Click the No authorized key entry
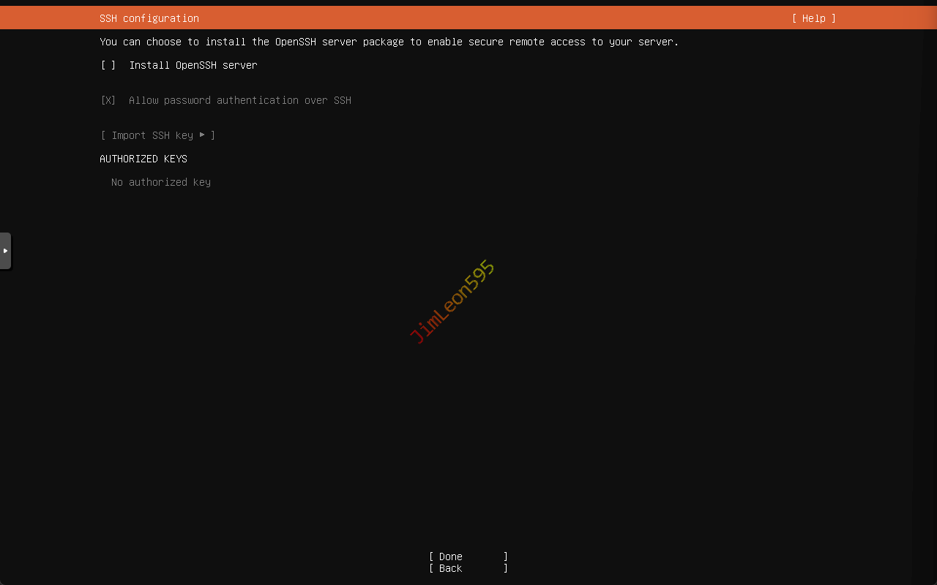This screenshot has height=585, width=937. 161,182
